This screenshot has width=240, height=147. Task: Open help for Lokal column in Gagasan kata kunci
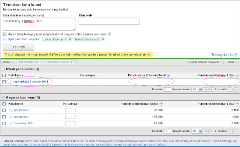[237, 104]
